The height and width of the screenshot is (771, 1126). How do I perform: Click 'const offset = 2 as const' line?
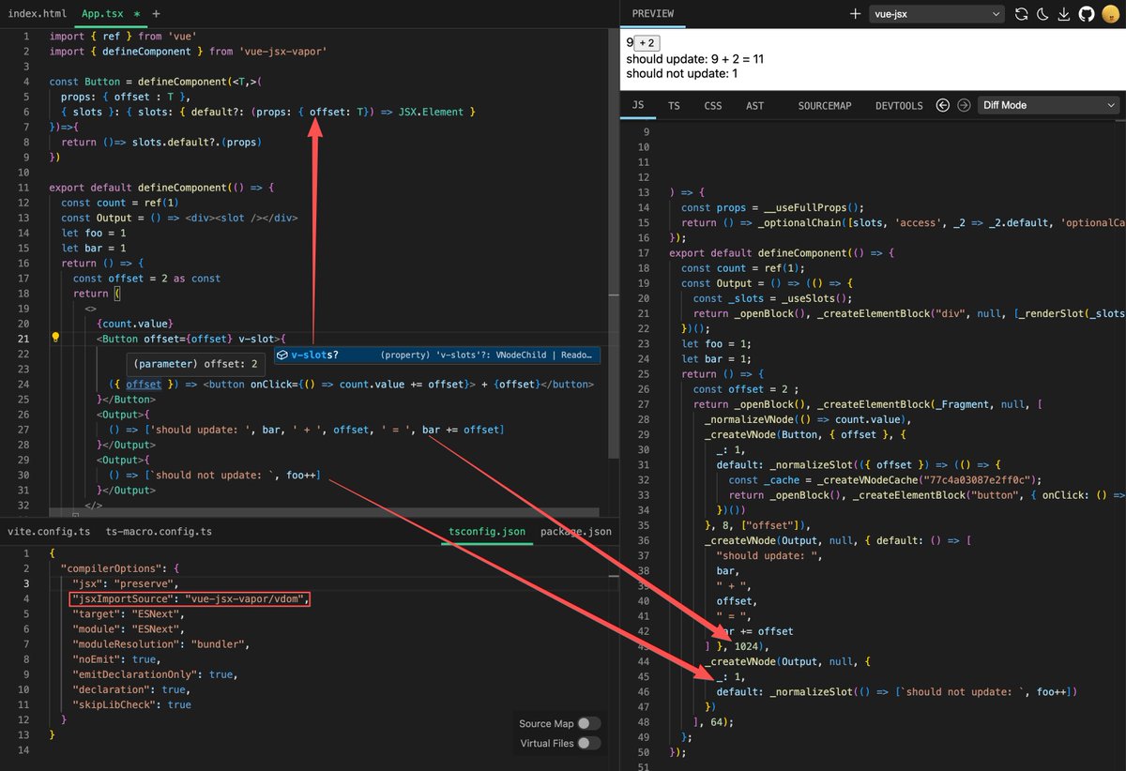(x=146, y=278)
